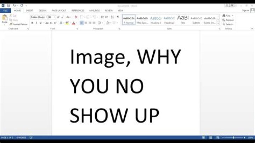The height and width of the screenshot is (143, 255).
Task: Apply the Heading 1 style thumbnail
Action: (x=155, y=20)
